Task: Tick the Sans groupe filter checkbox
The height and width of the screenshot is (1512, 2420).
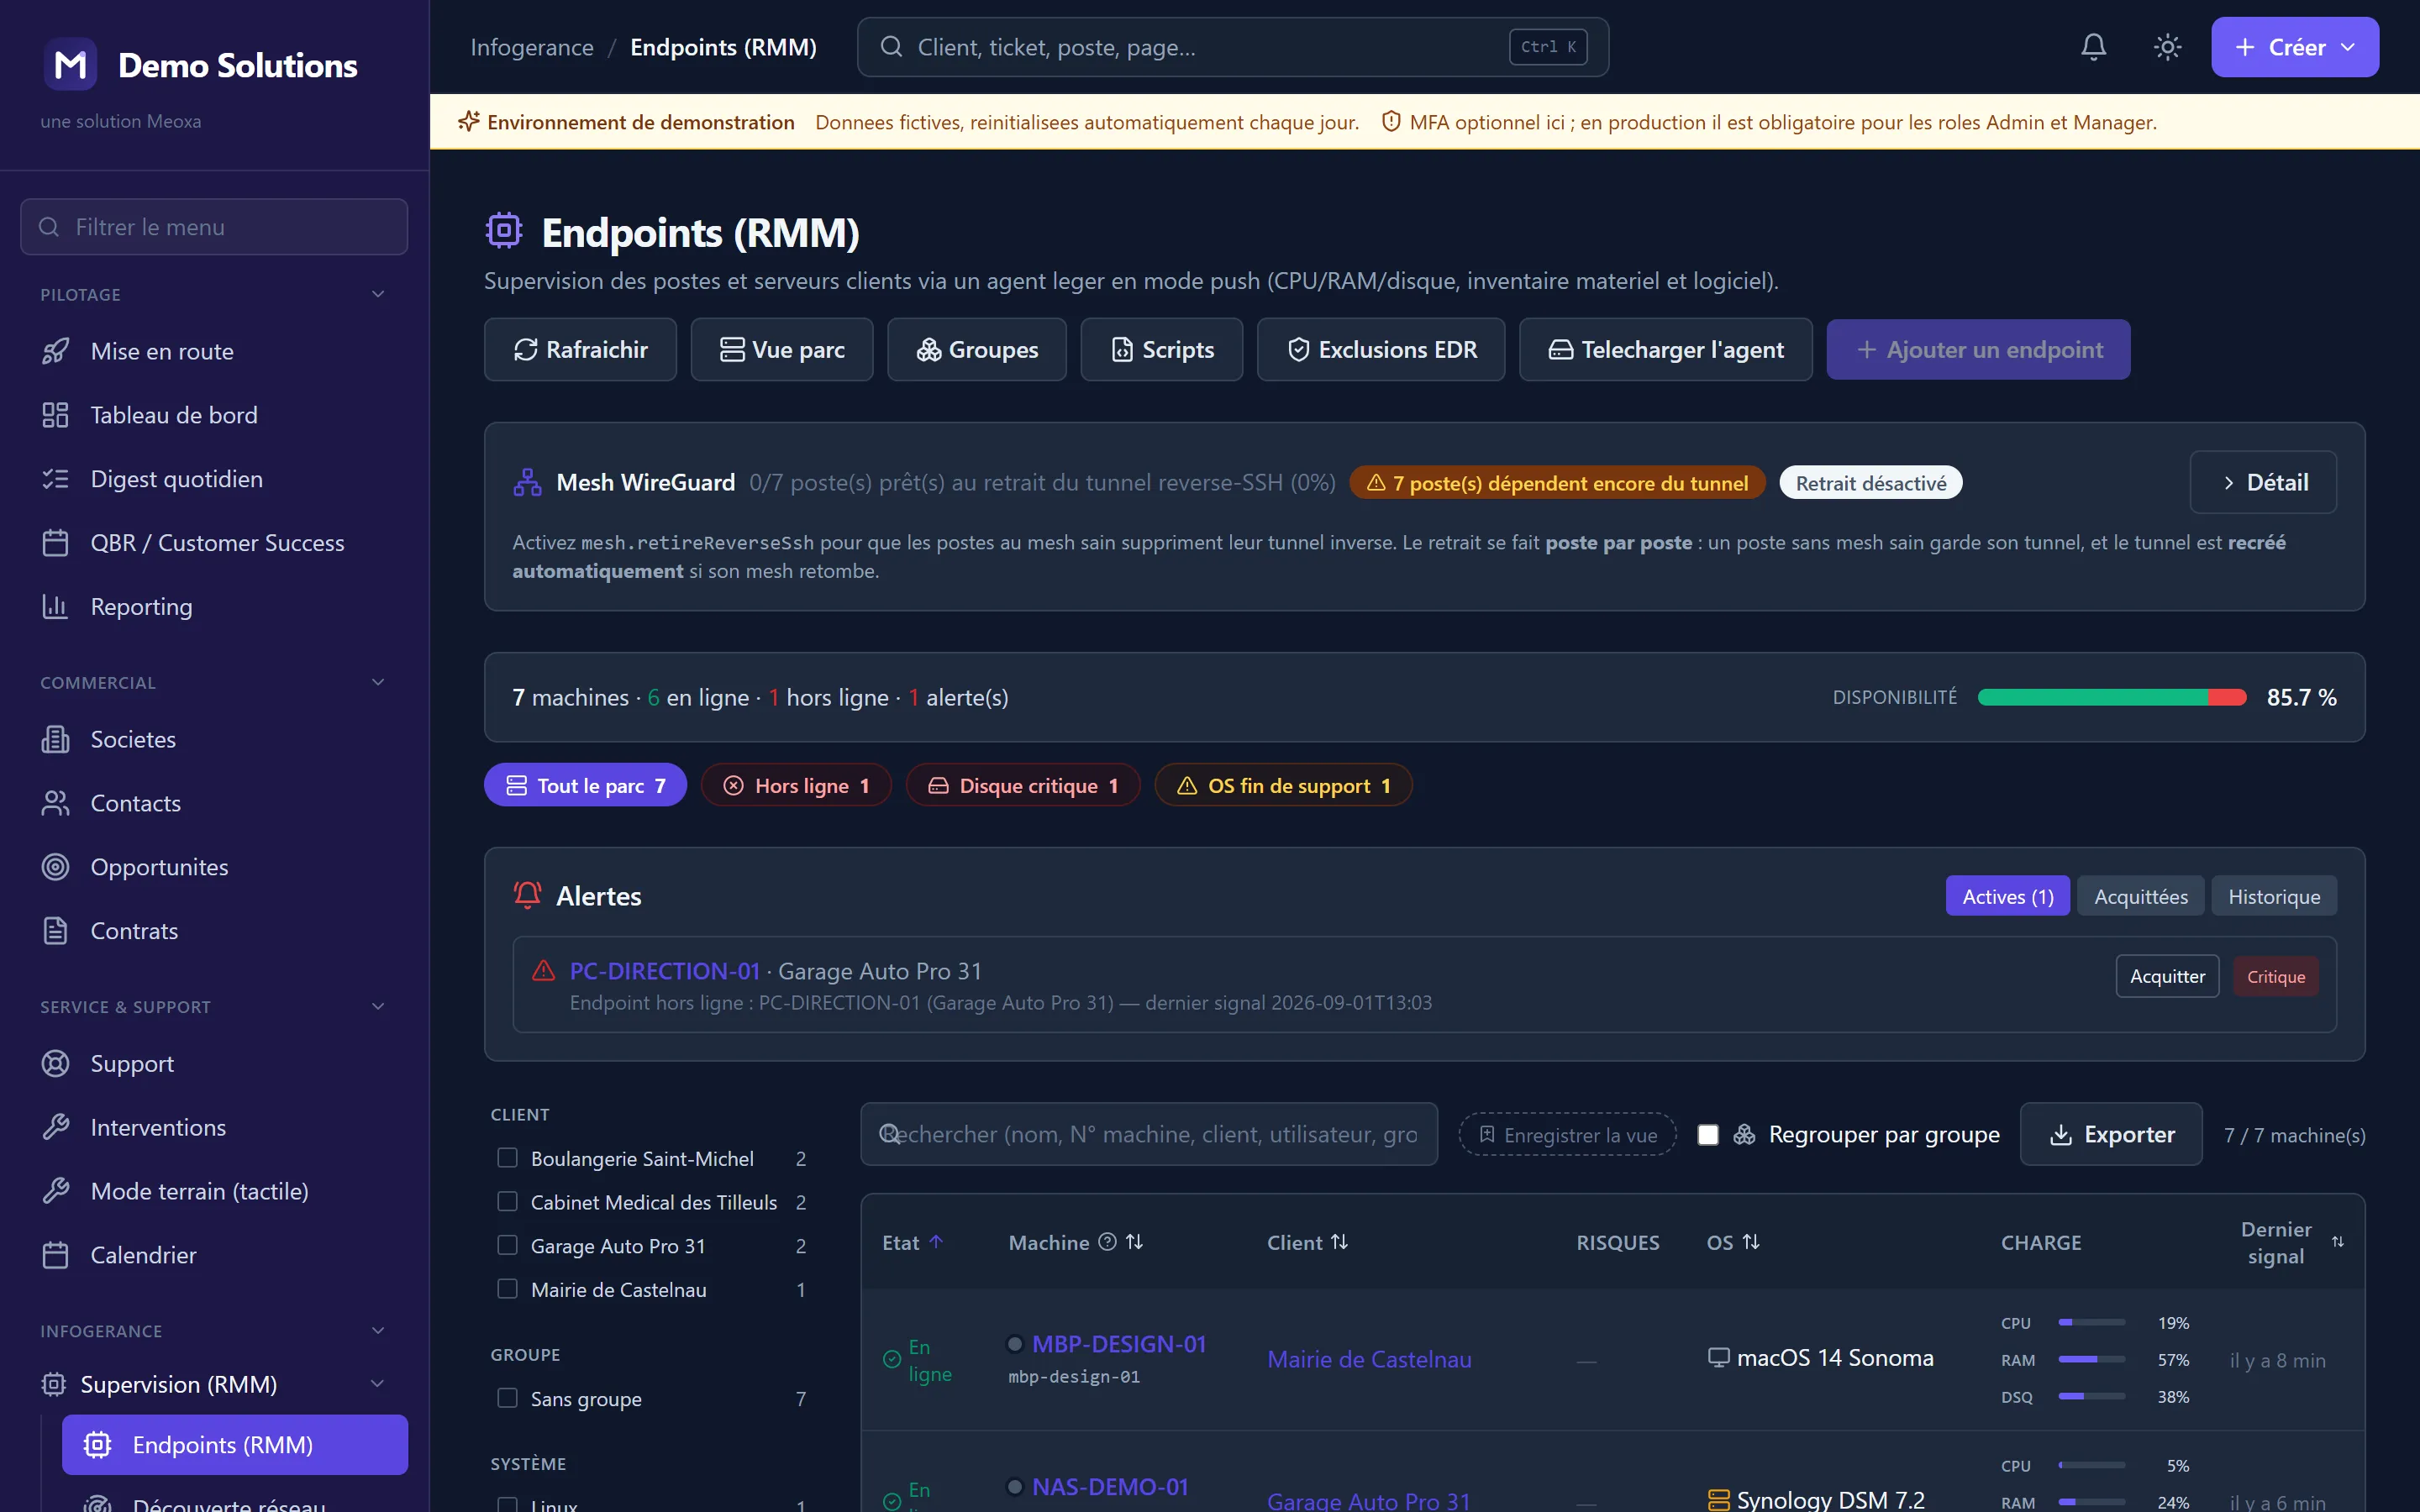Action: coord(508,1398)
